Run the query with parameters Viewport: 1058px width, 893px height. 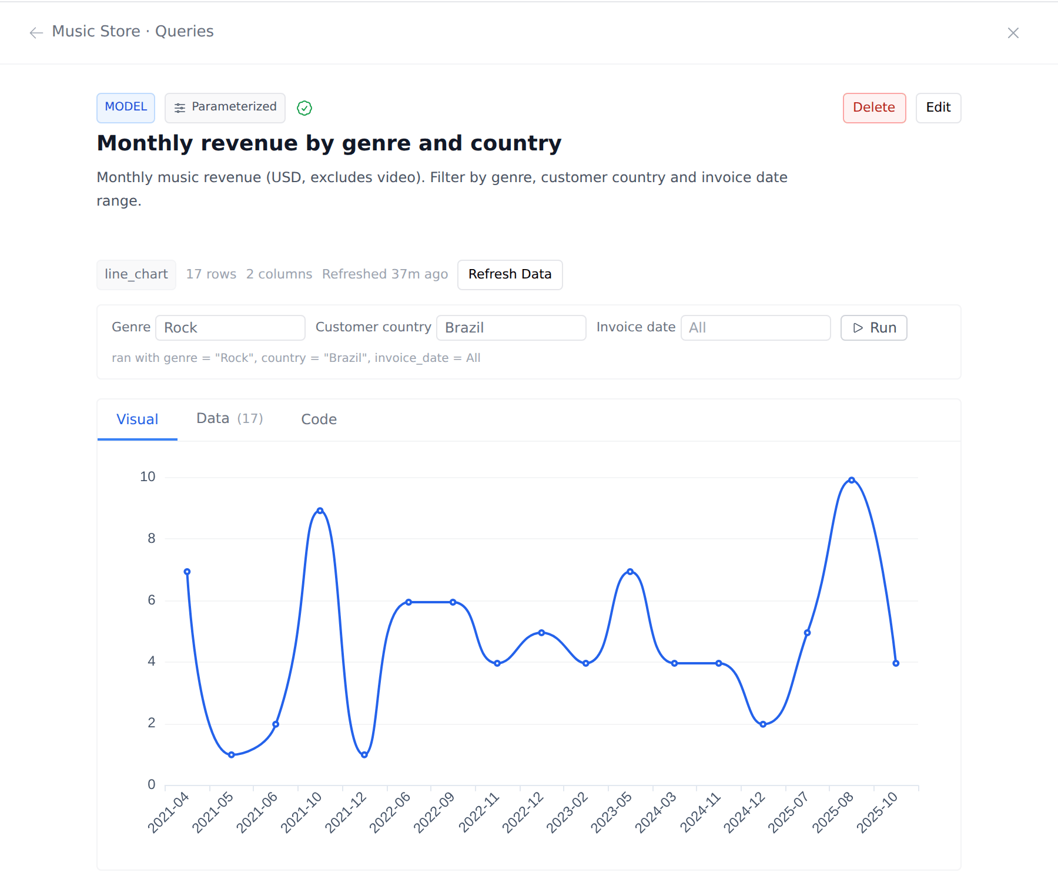[874, 327]
